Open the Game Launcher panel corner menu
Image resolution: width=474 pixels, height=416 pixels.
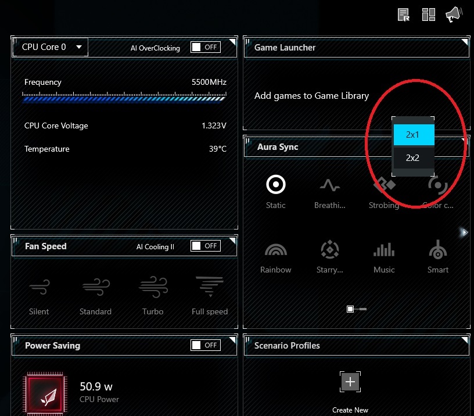tap(465, 42)
